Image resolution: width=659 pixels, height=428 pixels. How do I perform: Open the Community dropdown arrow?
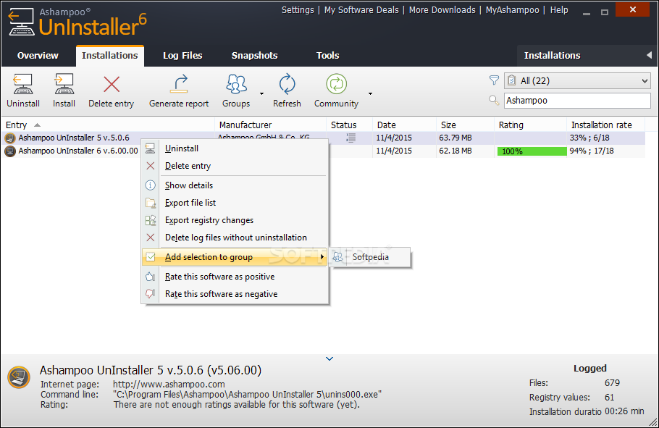370,93
